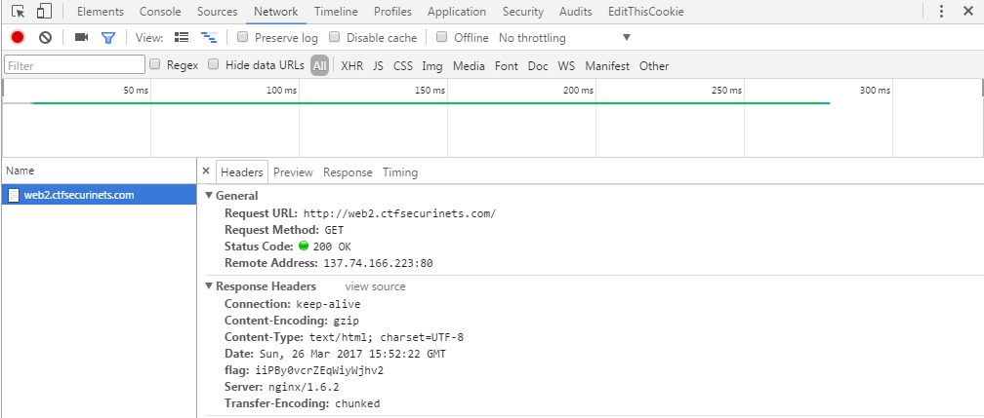
Task: Stop recording network log with red button
Action: 18,38
